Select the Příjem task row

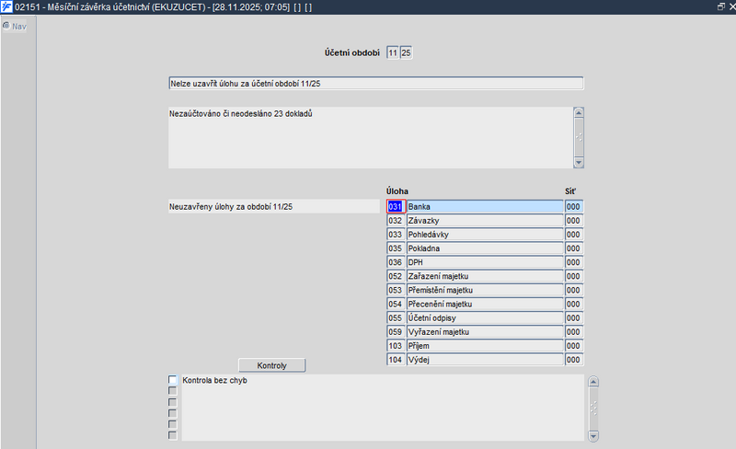tap(485, 346)
